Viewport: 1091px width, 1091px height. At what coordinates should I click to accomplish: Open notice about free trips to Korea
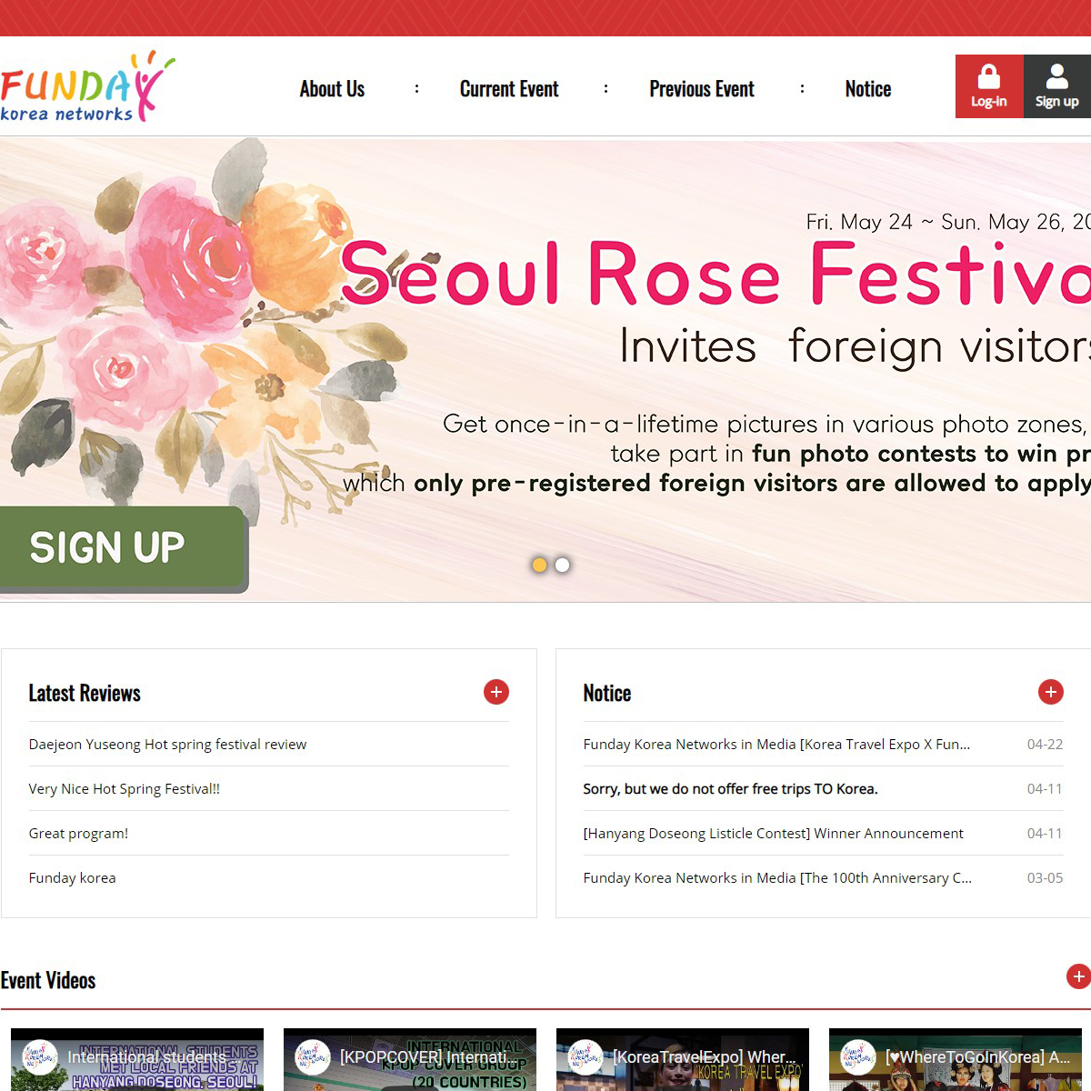(x=730, y=788)
